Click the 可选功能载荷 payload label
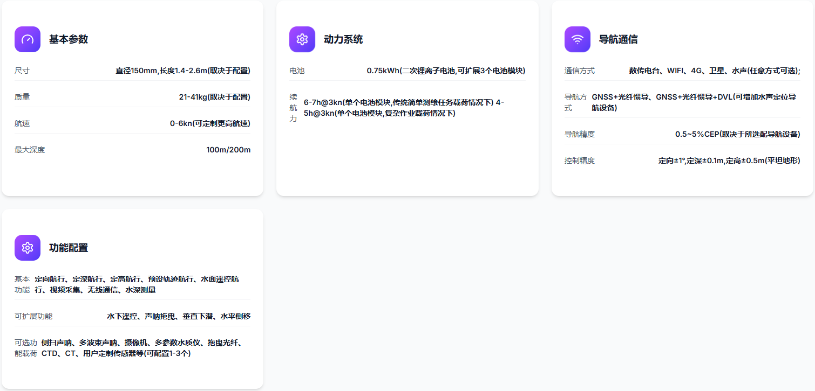The image size is (815, 391). 26,348
